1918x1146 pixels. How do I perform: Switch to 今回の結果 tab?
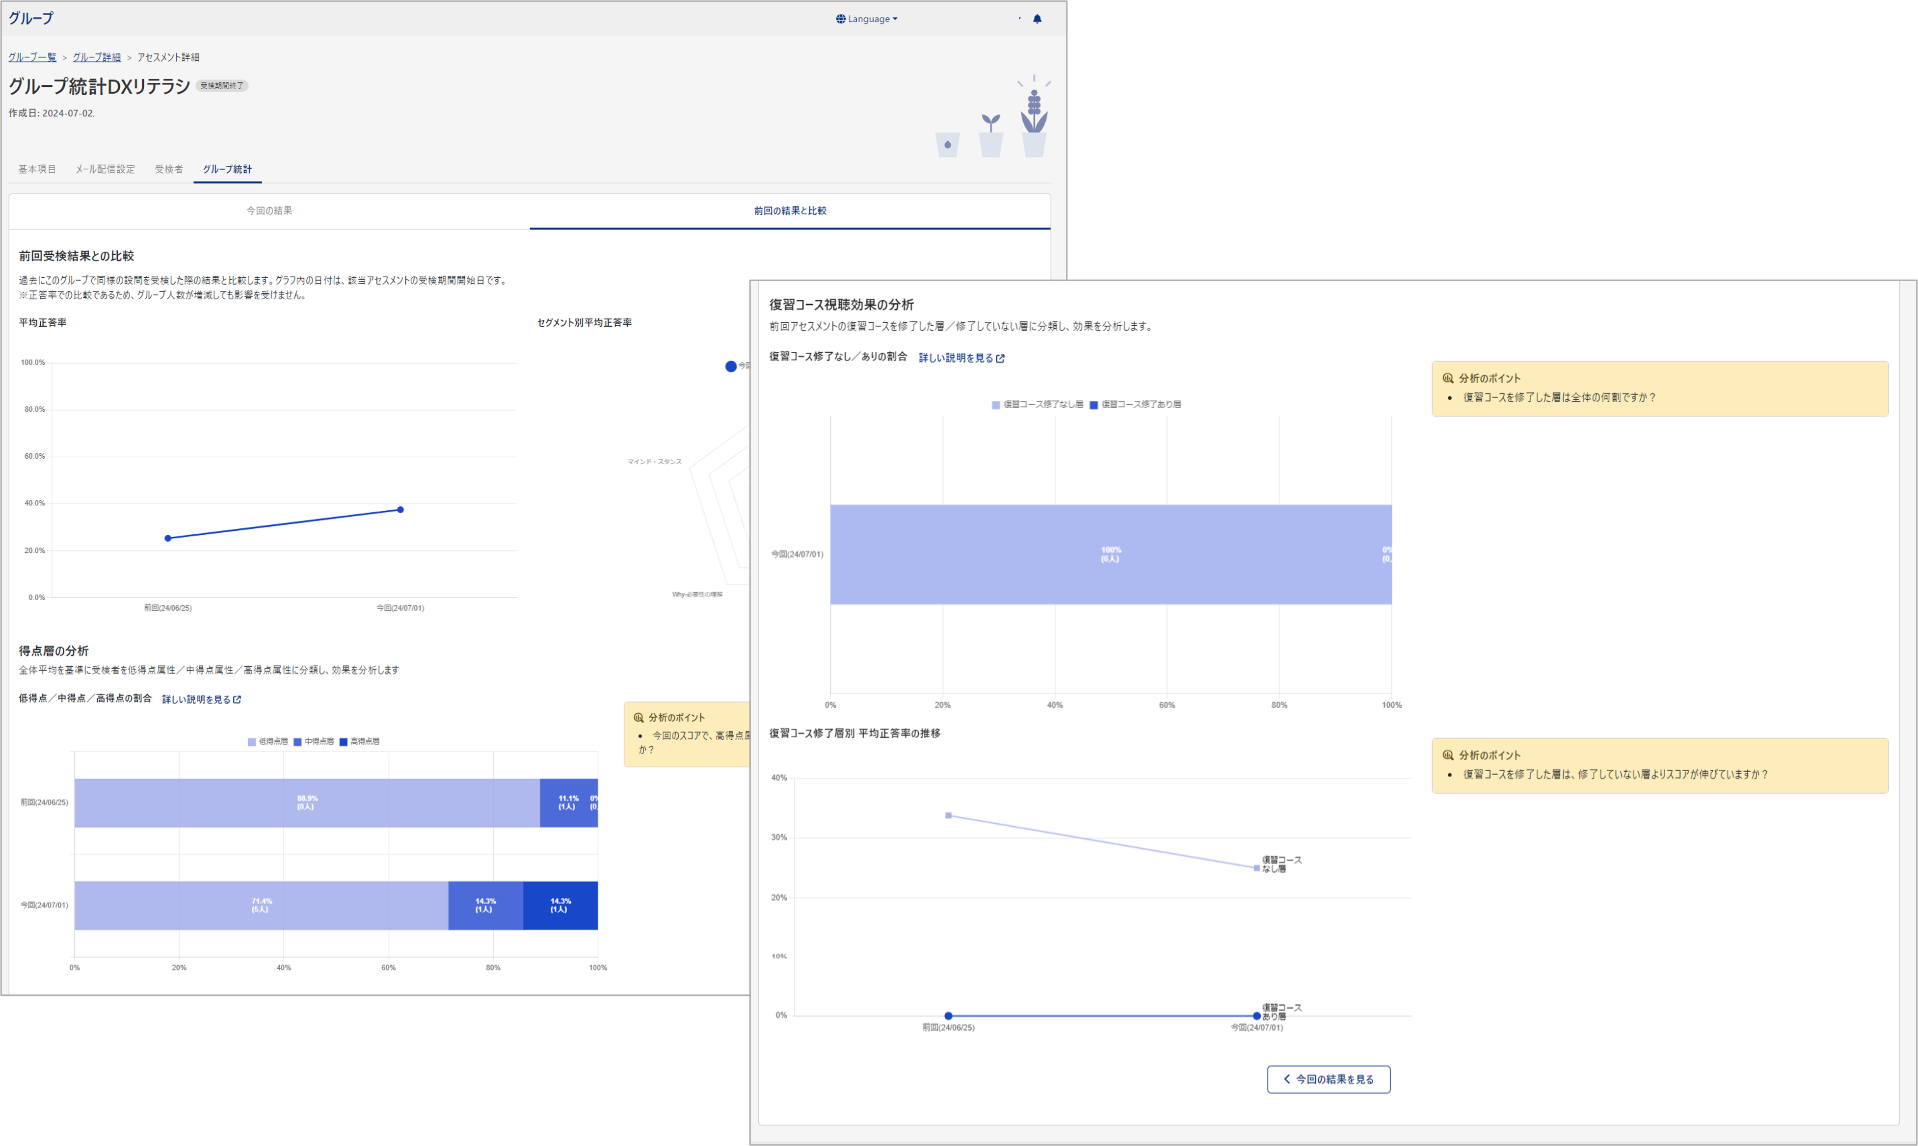click(269, 211)
